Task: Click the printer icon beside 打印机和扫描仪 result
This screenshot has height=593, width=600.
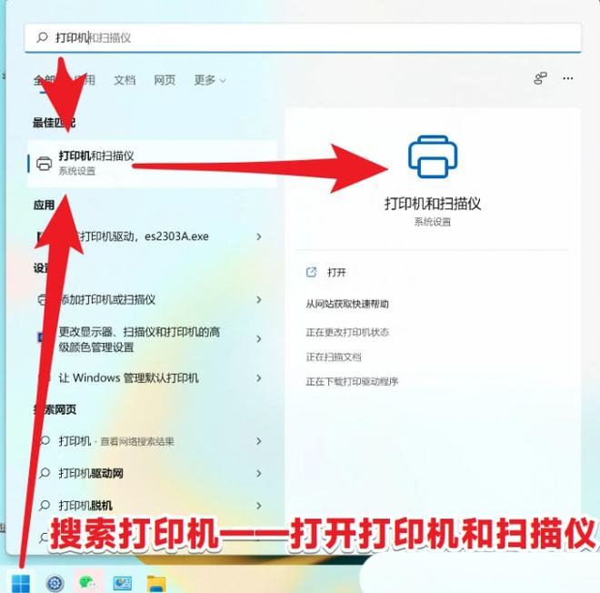Action: pyautogui.click(x=44, y=164)
